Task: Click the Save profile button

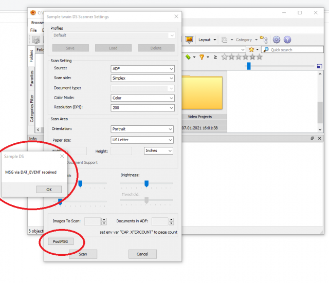Action: pos(70,48)
